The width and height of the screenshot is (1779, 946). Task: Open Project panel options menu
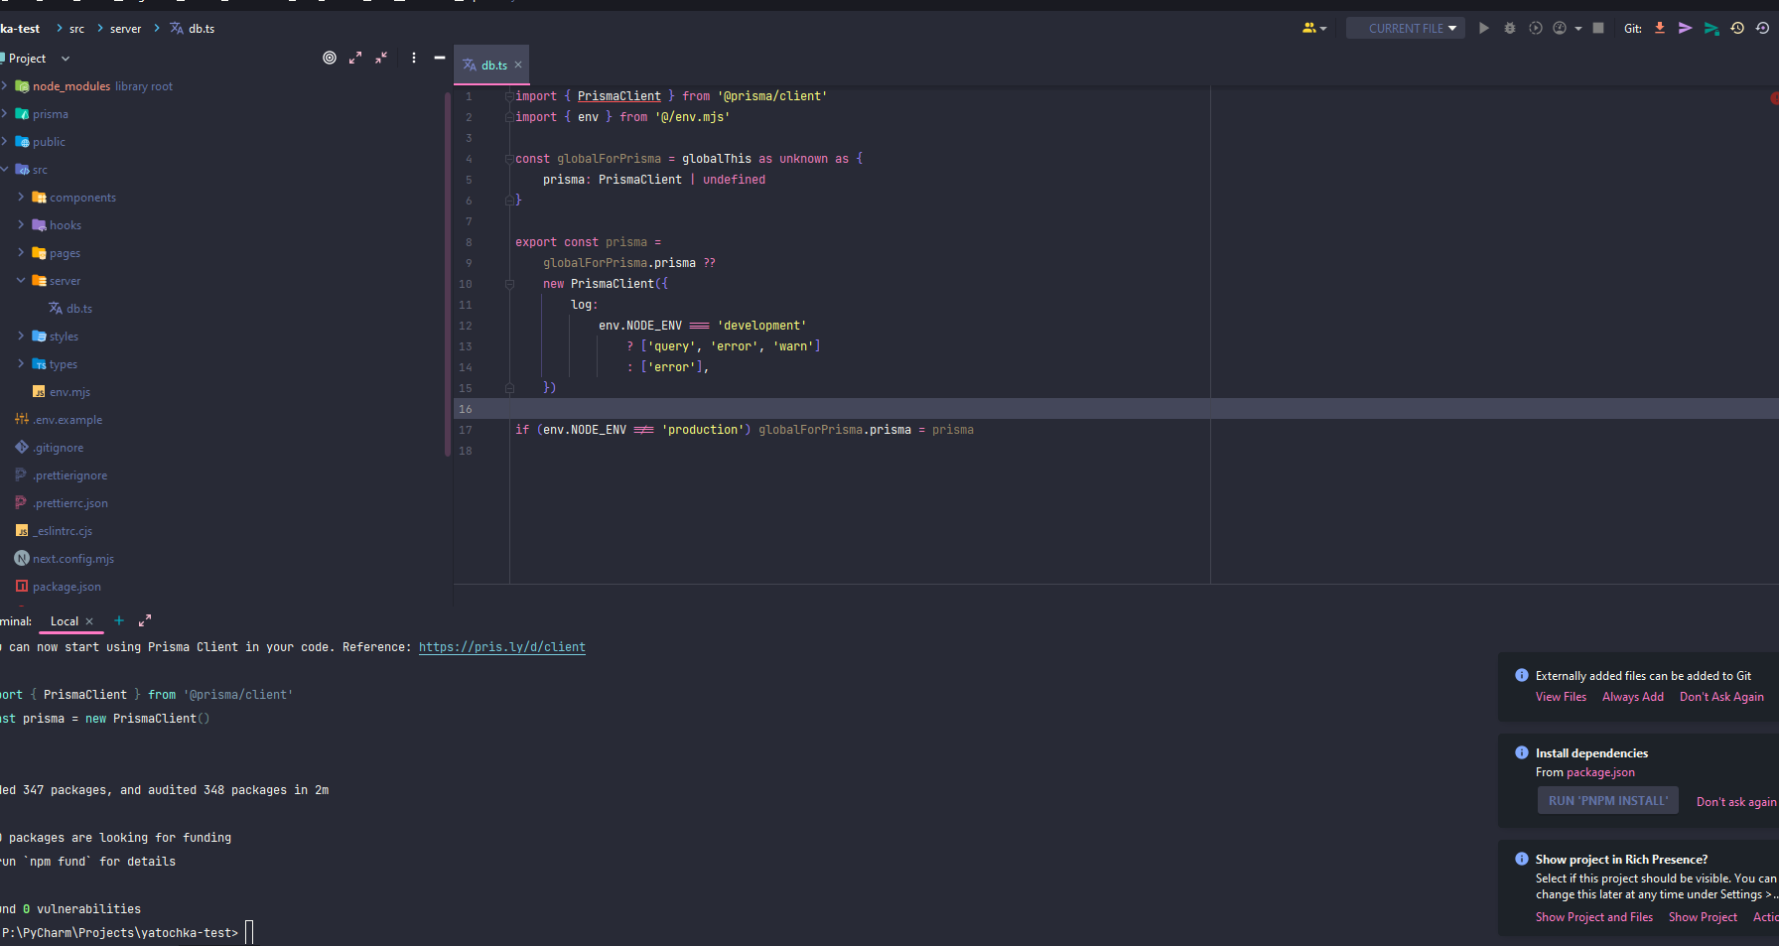[414, 59]
